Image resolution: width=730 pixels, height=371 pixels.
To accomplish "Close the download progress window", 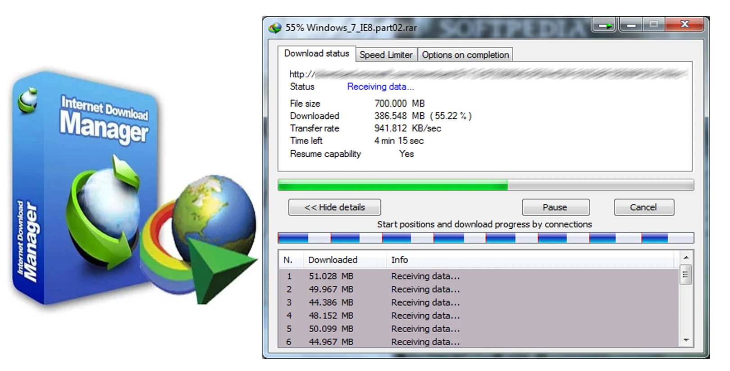I will click(x=684, y=25).
